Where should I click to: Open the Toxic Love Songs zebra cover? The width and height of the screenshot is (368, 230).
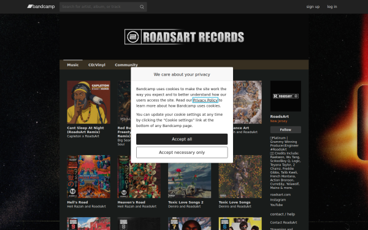tap(240, 177)
